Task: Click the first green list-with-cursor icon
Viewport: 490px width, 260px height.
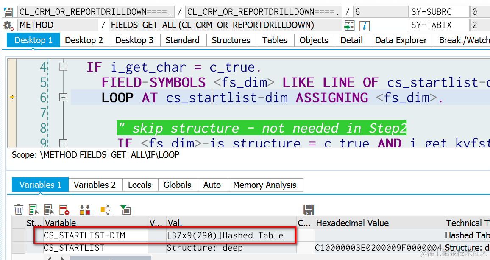Action: [33, 210]
